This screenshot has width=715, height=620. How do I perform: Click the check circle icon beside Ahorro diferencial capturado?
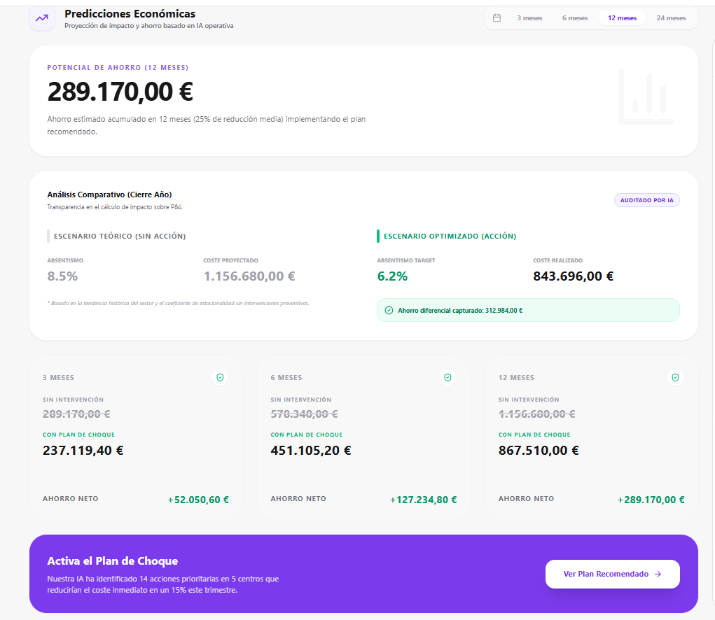[x=389, y=310]
